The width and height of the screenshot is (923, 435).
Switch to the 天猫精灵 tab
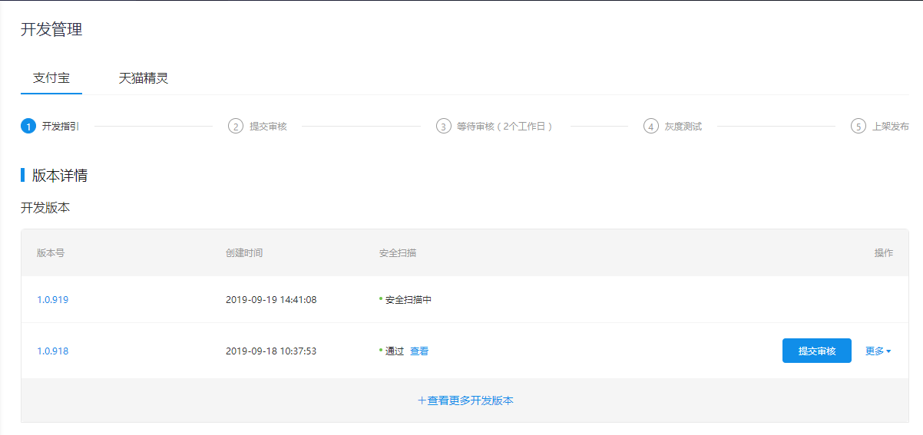tap(144, 78)
